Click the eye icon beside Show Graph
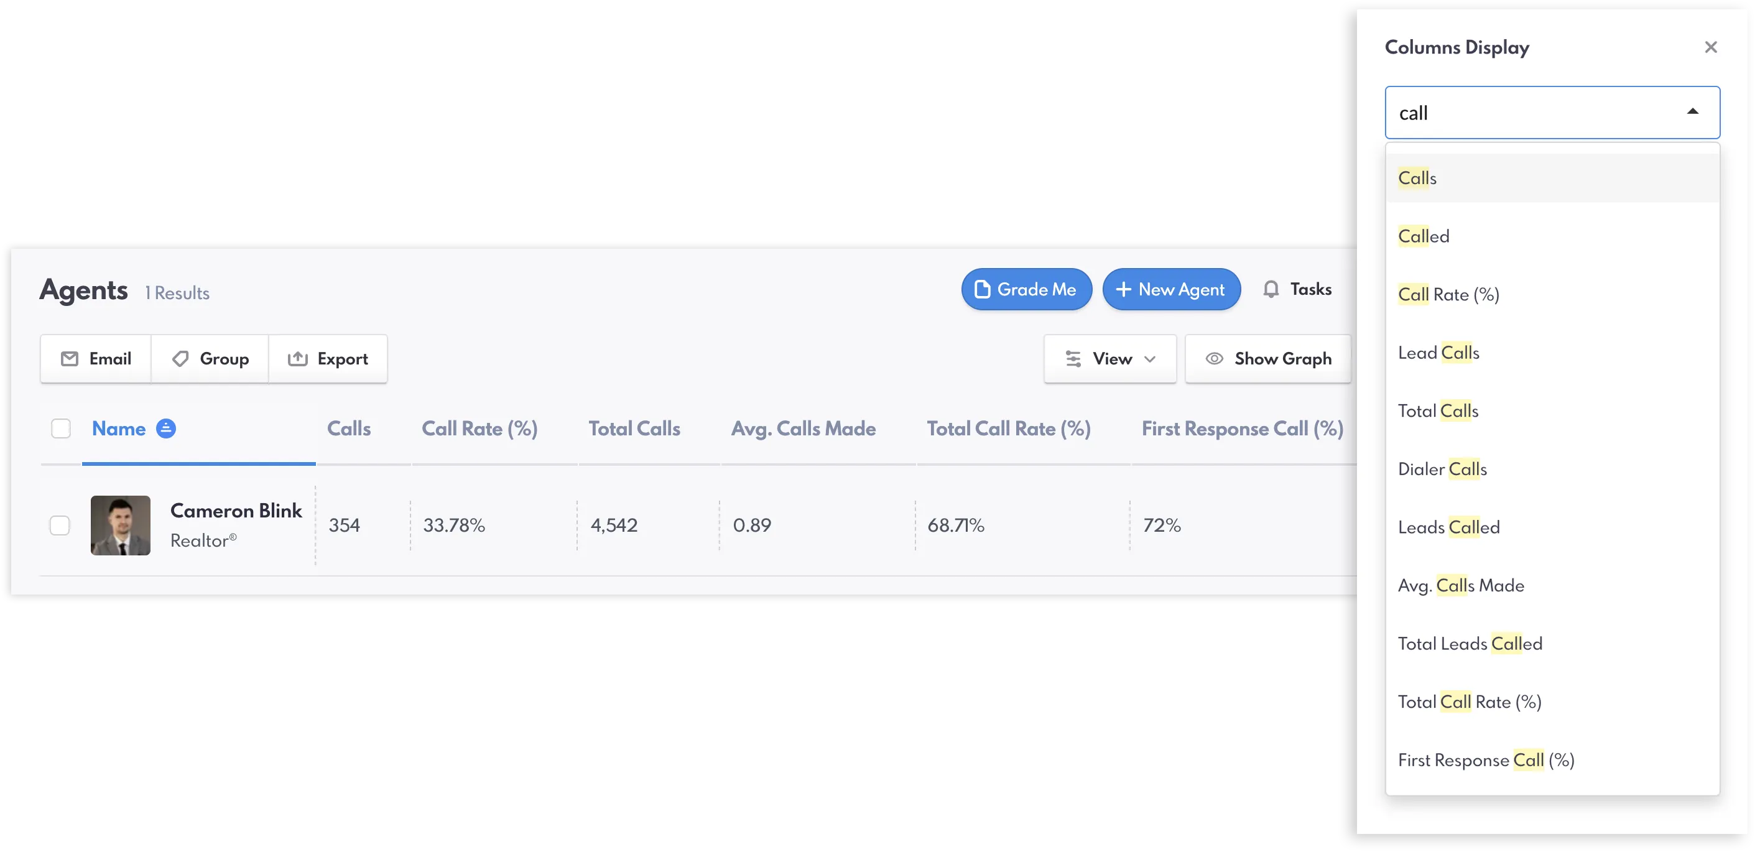Viewport: 1760px width, 857px height. click(1214, 359)
